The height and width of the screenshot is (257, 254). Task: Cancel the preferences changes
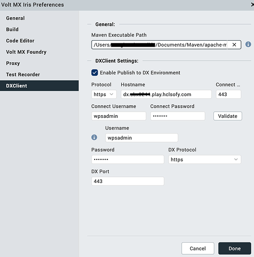pyautogui.click(x=198, y=248)
